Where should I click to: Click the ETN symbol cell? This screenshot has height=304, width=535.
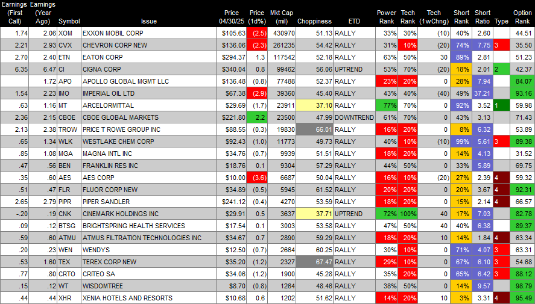point(69,57)
